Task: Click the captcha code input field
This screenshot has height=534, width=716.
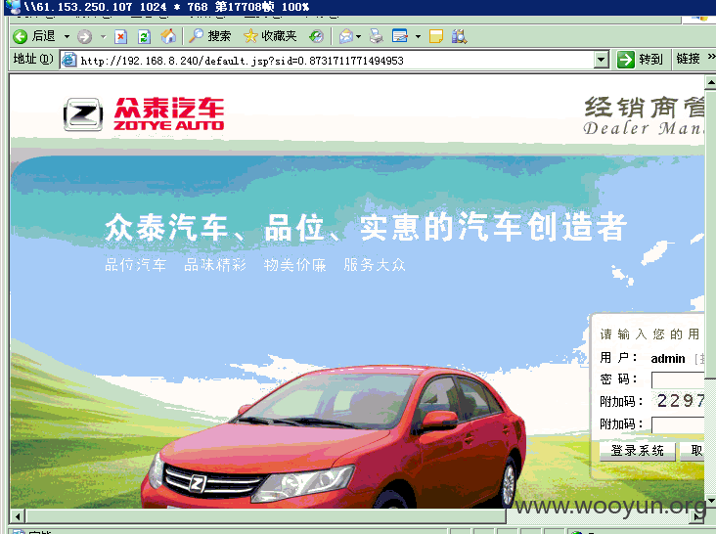Action: coord(678,424)
